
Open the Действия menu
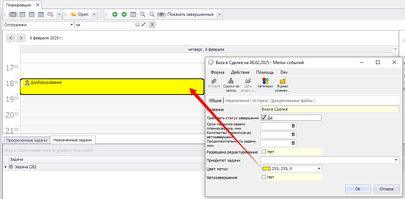(240, 72)
